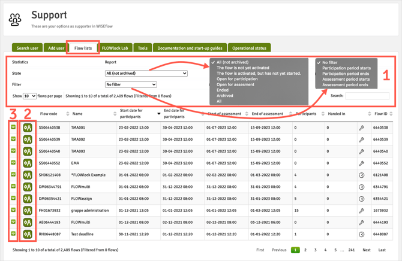The height and width of the screenshot is (261, 402).
Task: Open the Operational status tab
Action: tap(249, 48)
